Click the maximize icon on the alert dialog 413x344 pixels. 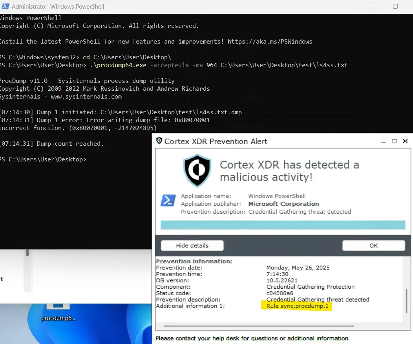(x=394, y=141)
